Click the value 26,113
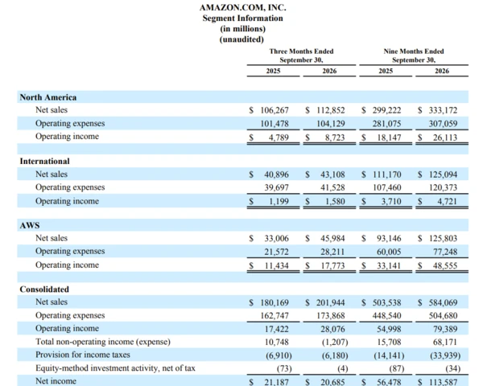Viewport: 483px width, 386px height. click(x=445, y=138)
